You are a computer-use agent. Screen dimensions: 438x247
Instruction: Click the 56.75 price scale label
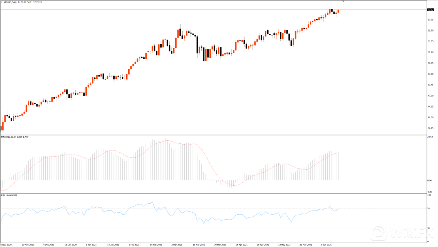(430, 63)
